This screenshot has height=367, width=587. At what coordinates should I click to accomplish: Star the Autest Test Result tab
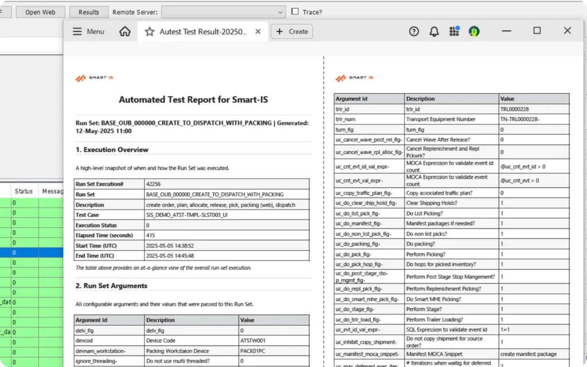tap(150, 31)
